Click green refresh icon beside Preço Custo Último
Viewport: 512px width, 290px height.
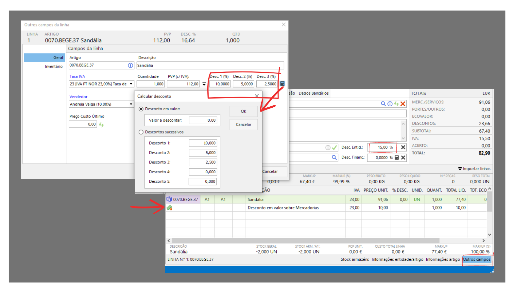[101, 125]
